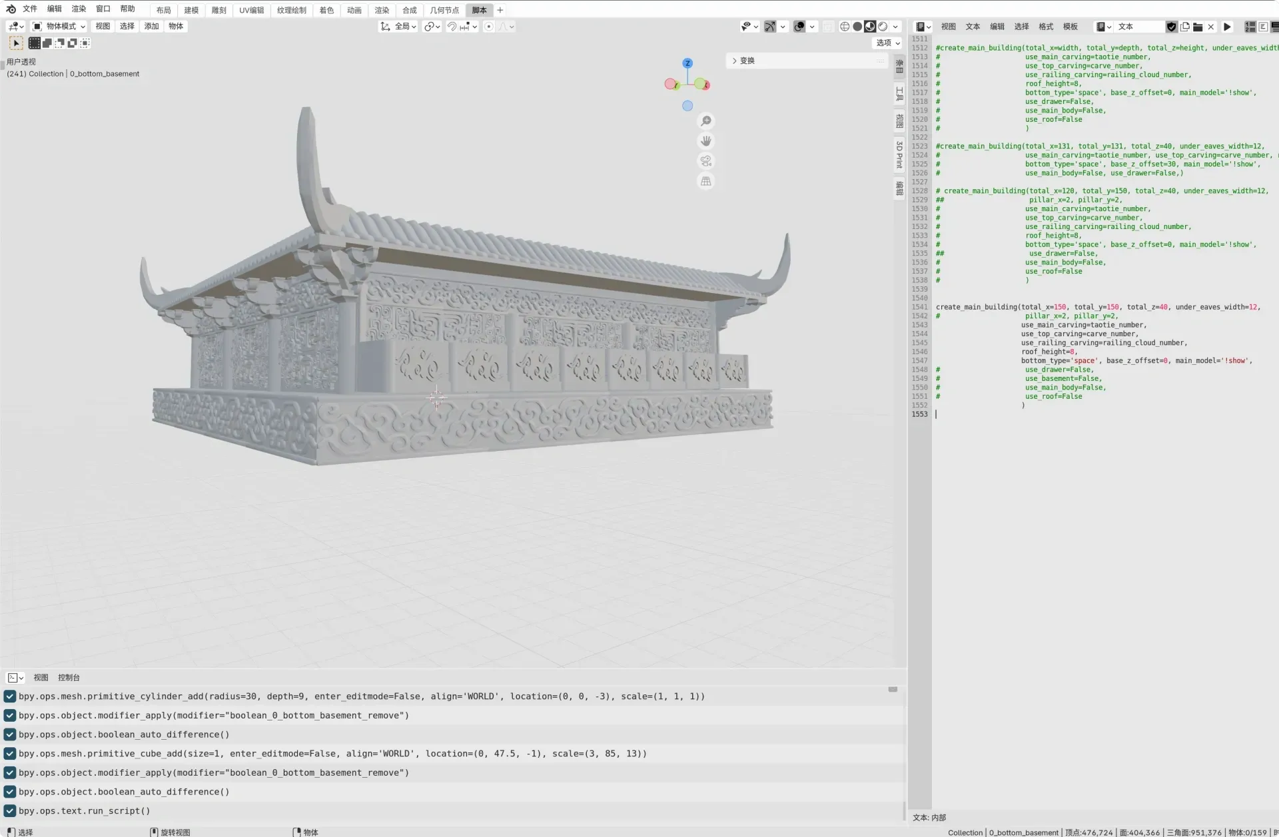
Task: Open the 选项 options dropdown
Action: [x=887, y=43]
